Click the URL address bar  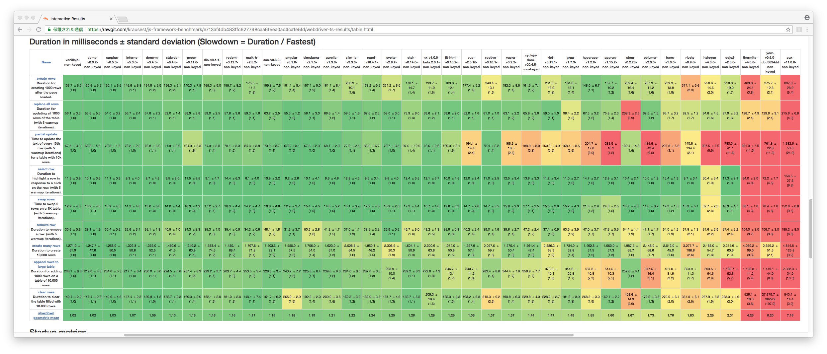click(418, 30)
